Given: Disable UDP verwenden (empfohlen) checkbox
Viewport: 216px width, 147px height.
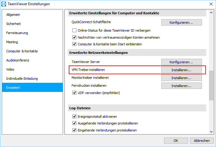Looking at the screenshot, I should (x=74, y=93).
